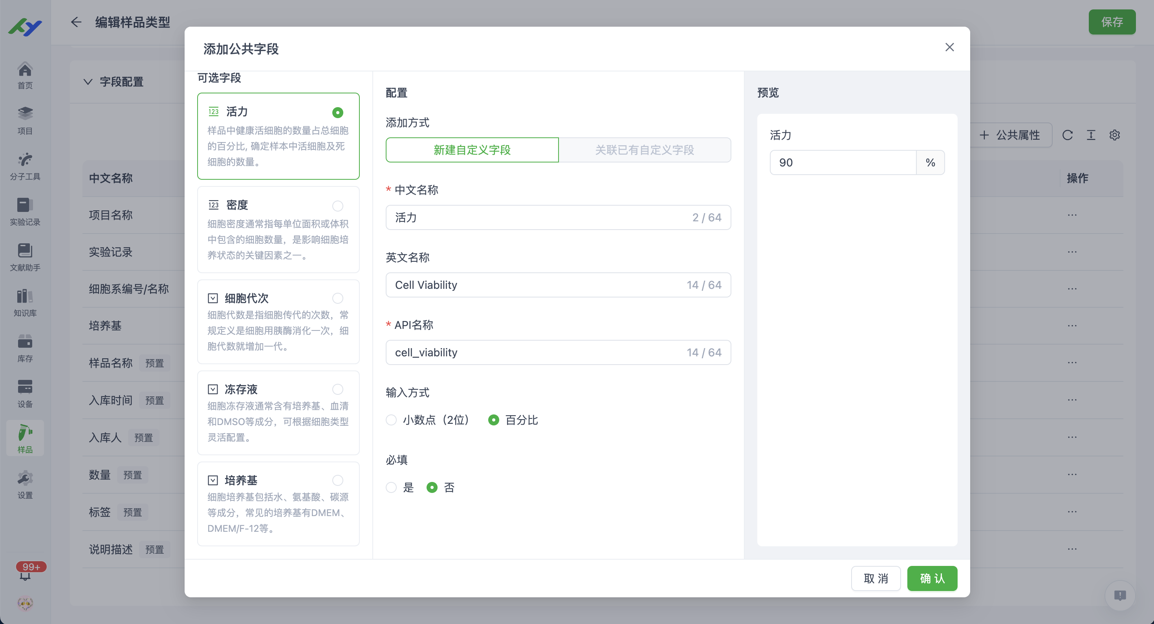Select the 项目 icon in the sidebar

point(25,119)
